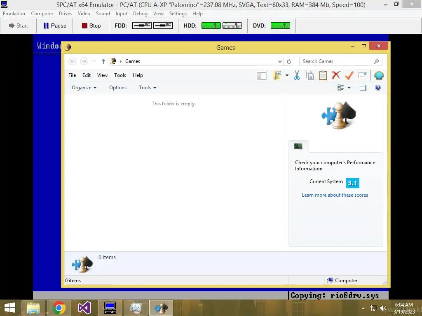Viewport: 422px width, 316px height.
Task: Open Classic Shell settings shell icon
Action: point(379,76)
